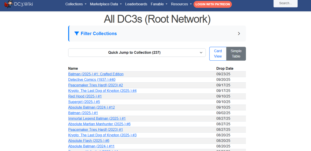Click the Name column header
The image size is (311, 151).
click(73, 68)
